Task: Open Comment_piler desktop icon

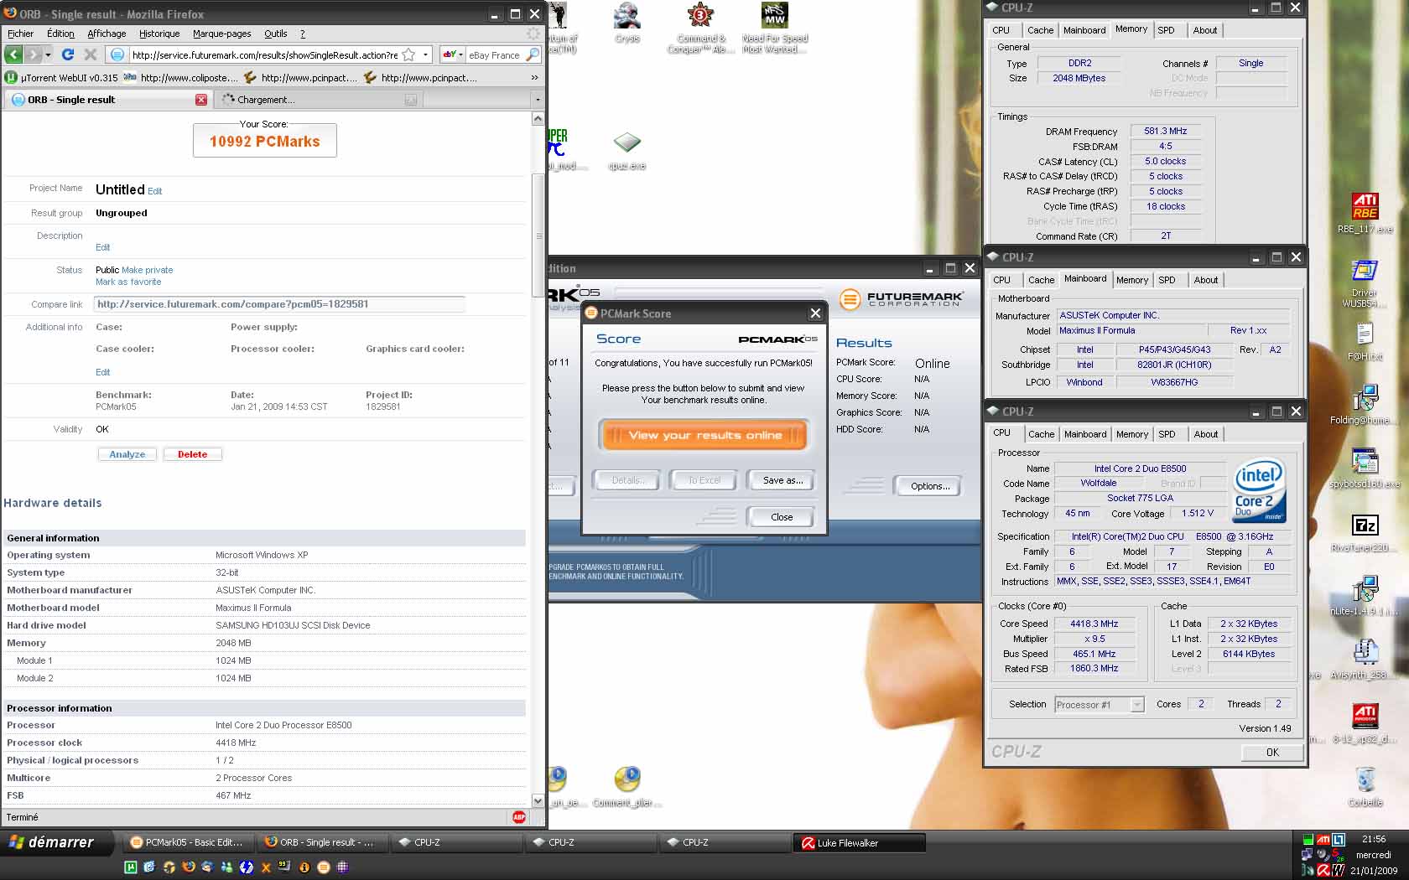Action: pyautogui.click(x=627, y=786)
